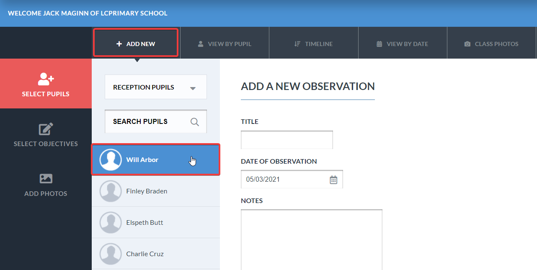Click the plus icon on Add New
The width and height of the screenshot is (537, 270).
[x=118, y=43]
